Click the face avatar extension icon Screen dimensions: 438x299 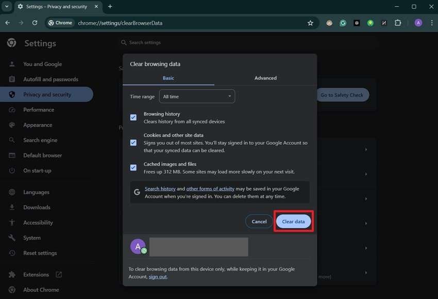pos(329,23)
